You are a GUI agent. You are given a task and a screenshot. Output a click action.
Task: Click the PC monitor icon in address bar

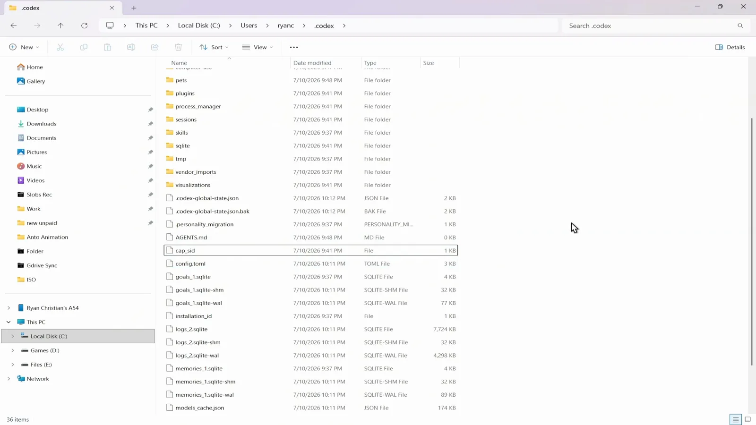click(x=110, y=25)
